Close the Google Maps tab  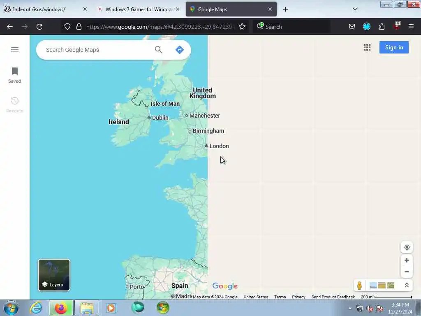coord(270,9)
